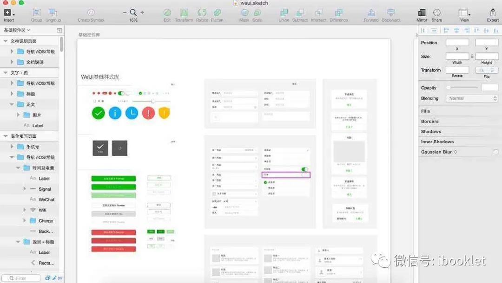Zoom out with the minus button

click(125, 13)
